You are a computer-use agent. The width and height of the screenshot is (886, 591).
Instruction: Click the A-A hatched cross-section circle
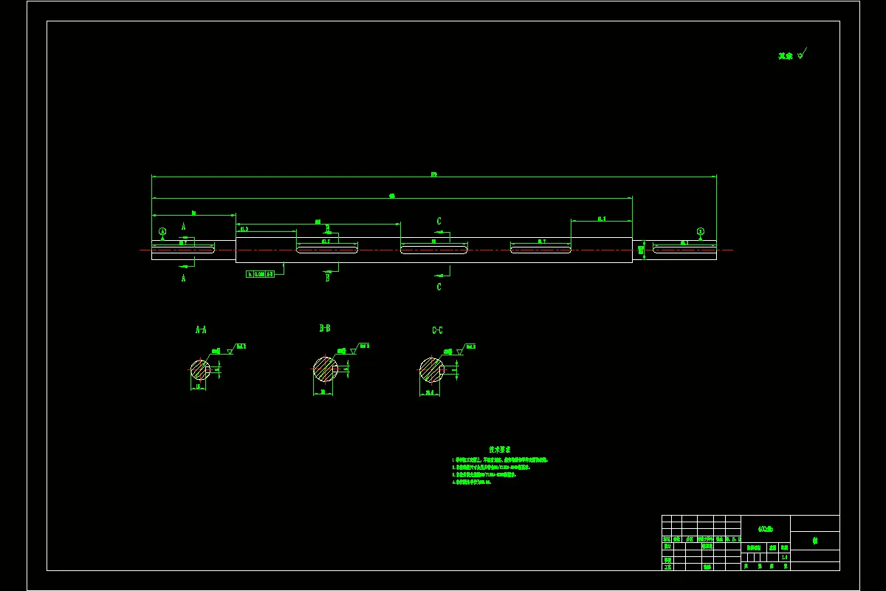point(200,369)
